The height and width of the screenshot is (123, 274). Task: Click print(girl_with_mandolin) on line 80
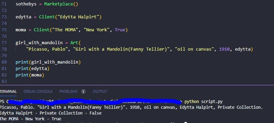[x=48, y=62]
